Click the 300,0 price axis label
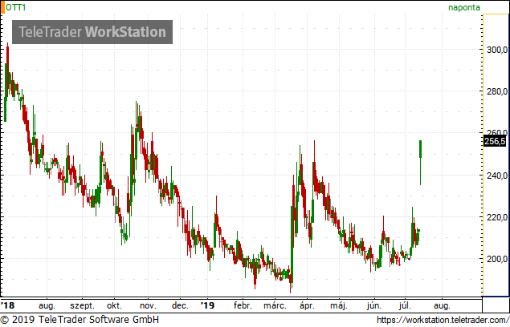 [x=496, y=50]
